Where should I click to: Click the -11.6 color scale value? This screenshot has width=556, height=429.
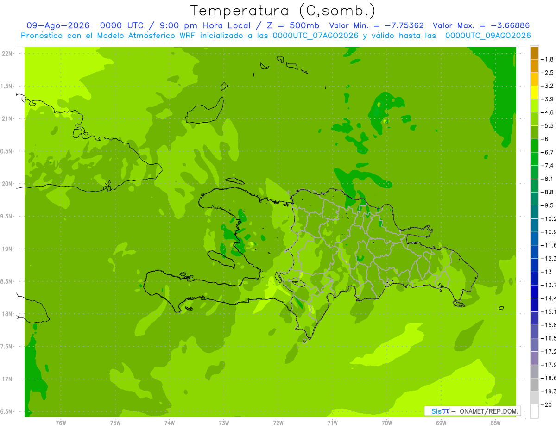click(550, 245)
